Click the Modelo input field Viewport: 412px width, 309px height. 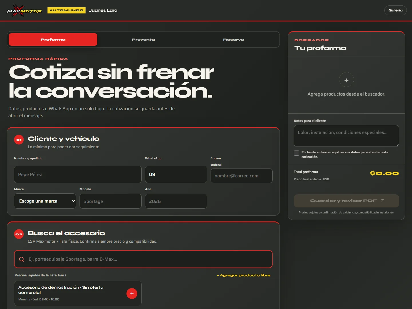point(110,201)
